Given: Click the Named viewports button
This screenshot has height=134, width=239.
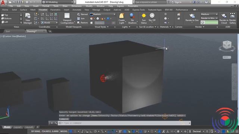Looking at the screenshot, I should tap(83, 14).
